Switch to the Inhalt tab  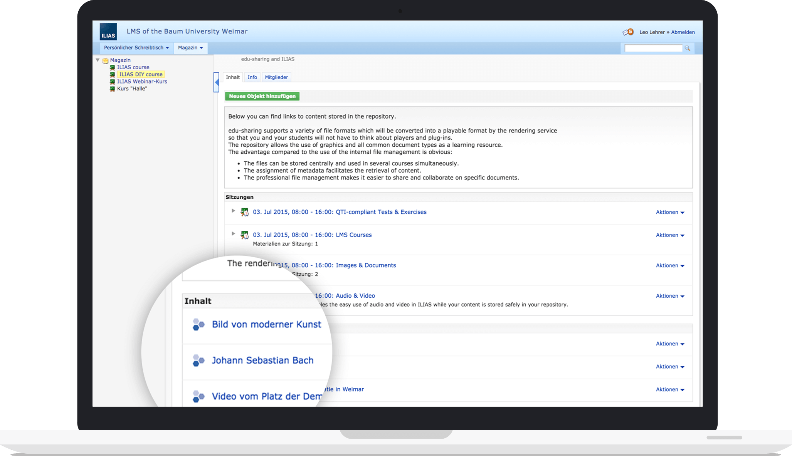(233, 77)
